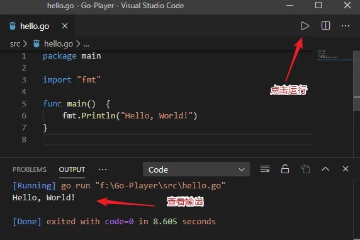The width and height of the screenshot is (360, 240).
Task: Click the hello.go breadcrumb item
Action: pos(59,43)
